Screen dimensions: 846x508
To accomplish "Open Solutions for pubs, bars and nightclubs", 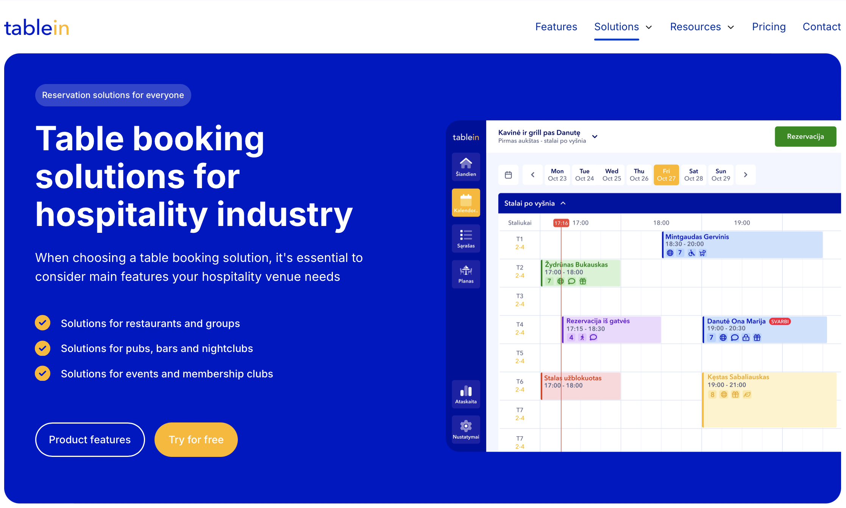I will click(157, 348).
